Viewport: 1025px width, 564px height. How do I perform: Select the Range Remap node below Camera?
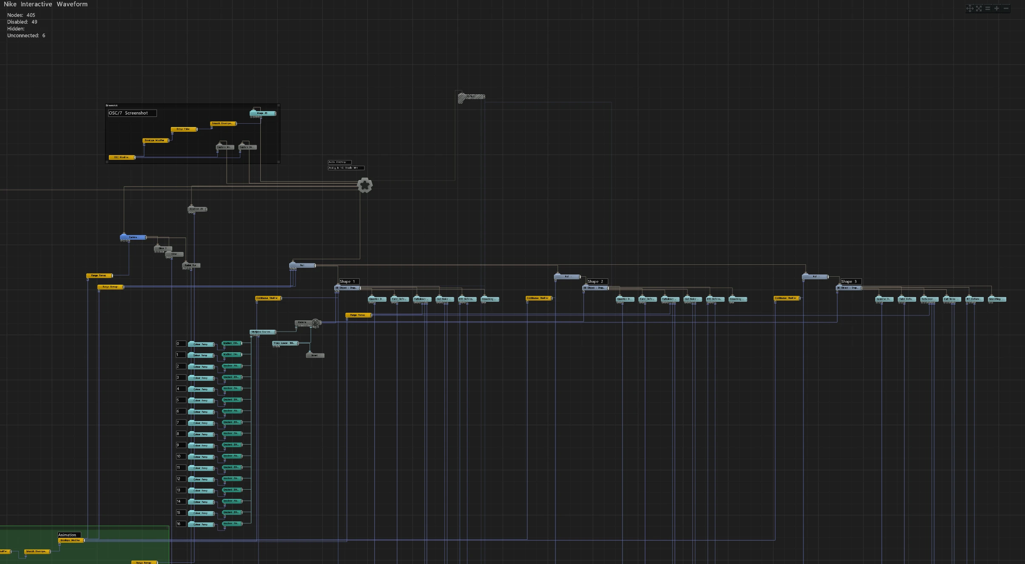tap(99, 276)
